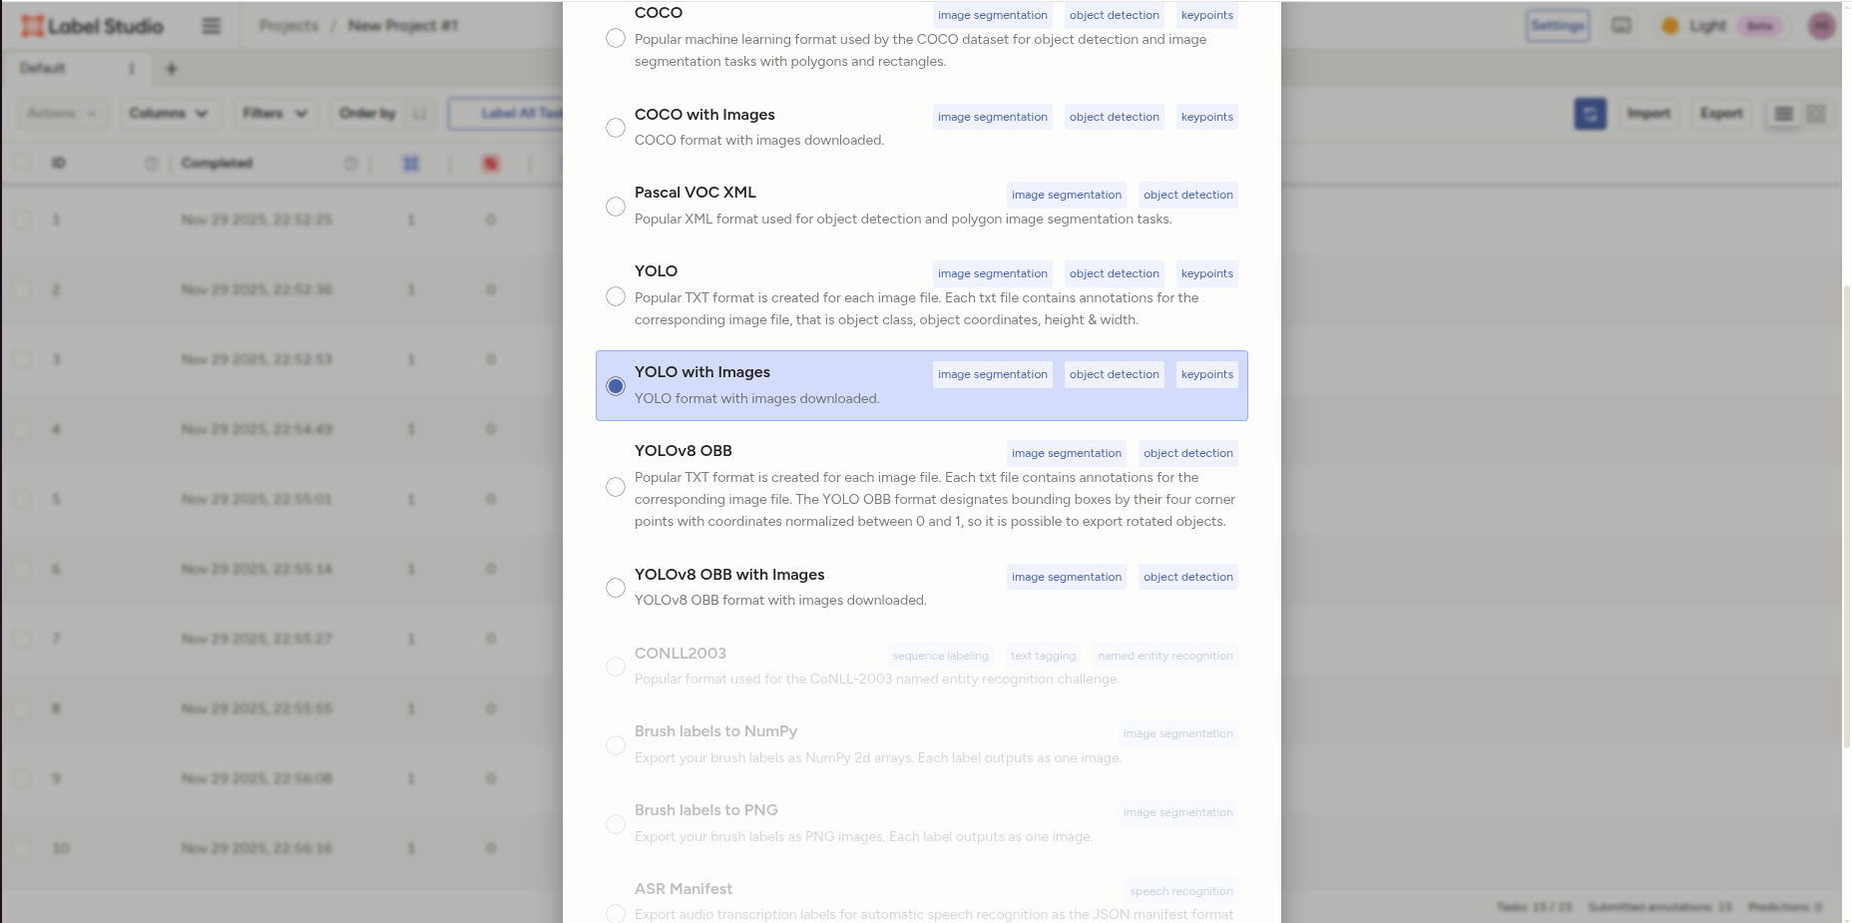
Task: Click the speech recognition tag
Action: coord(1181,891)
